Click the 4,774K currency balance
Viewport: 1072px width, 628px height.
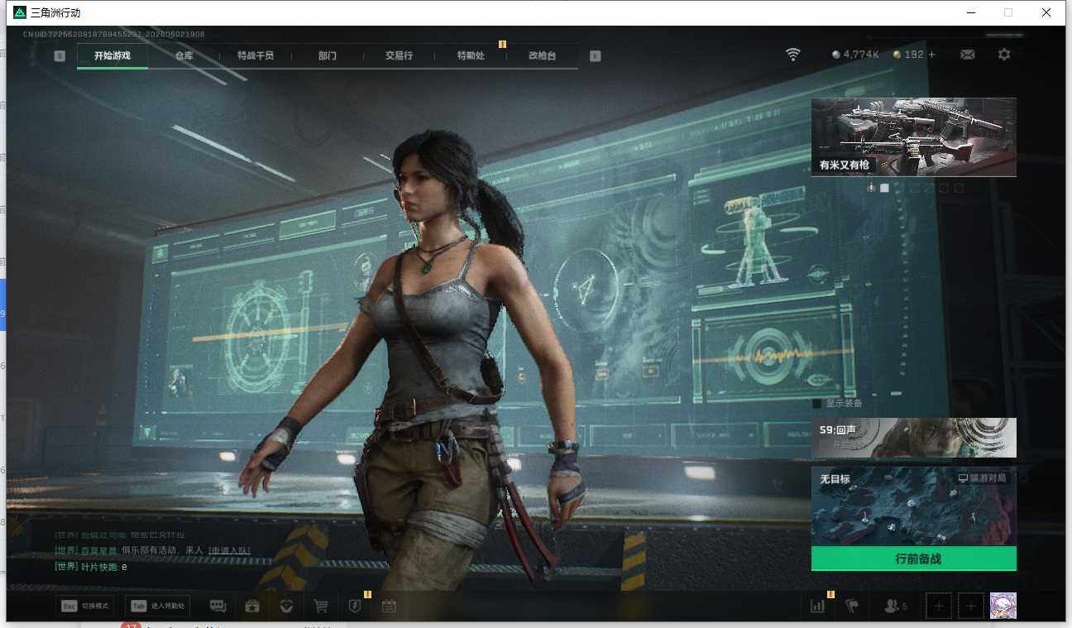[861, 55]
